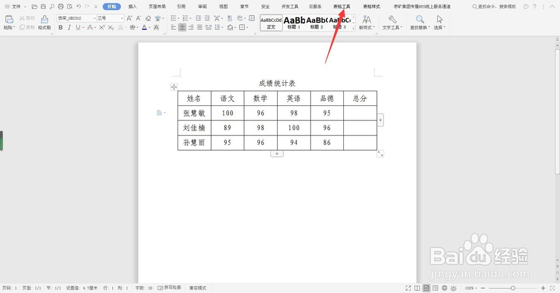
Task: Expand the bullet list dropdown
Action: 178,18
